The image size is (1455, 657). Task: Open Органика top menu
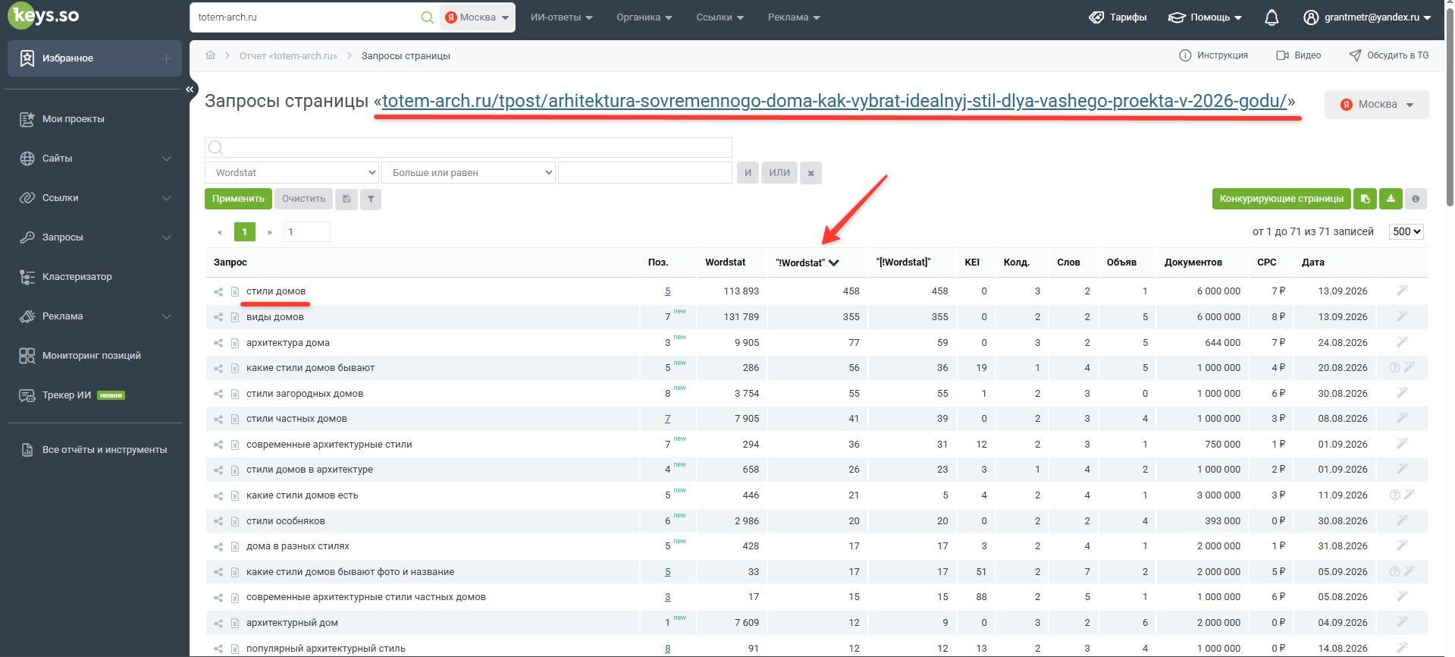tap(644, 17)
